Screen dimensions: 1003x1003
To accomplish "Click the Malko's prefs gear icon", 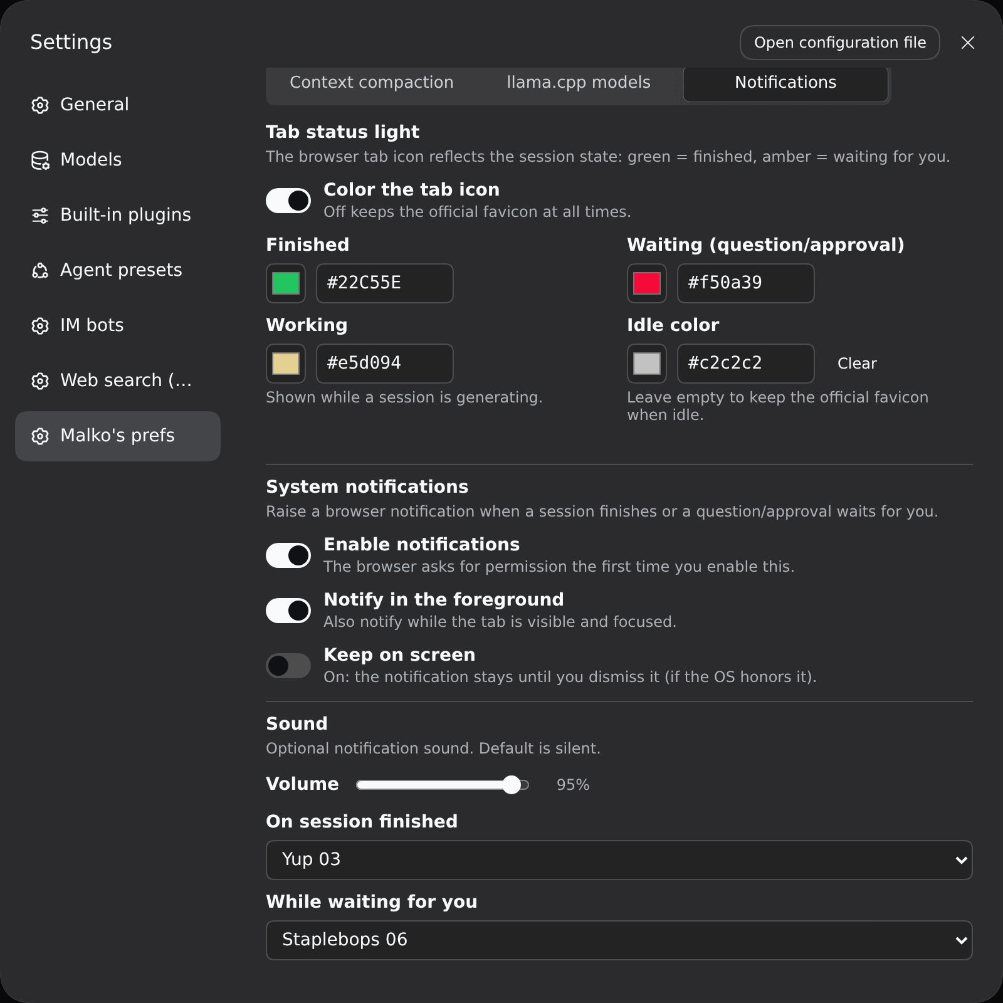I will tap(40, 436).
